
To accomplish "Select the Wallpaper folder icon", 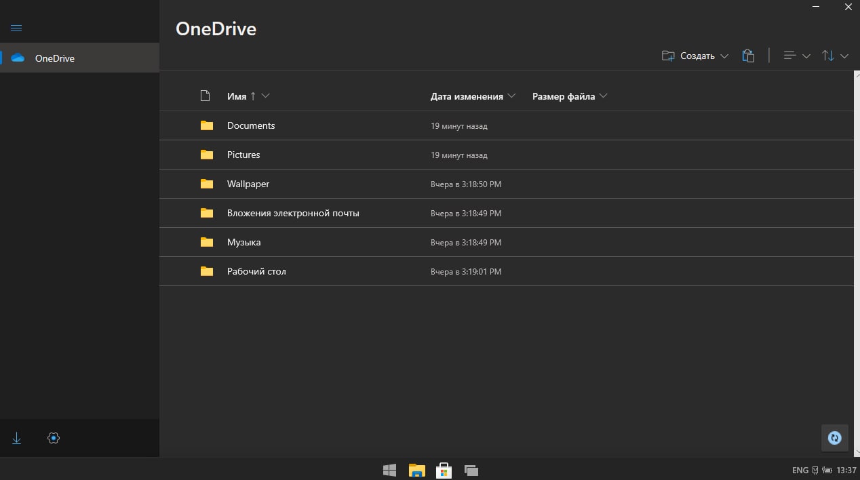I will pos(207,184).
